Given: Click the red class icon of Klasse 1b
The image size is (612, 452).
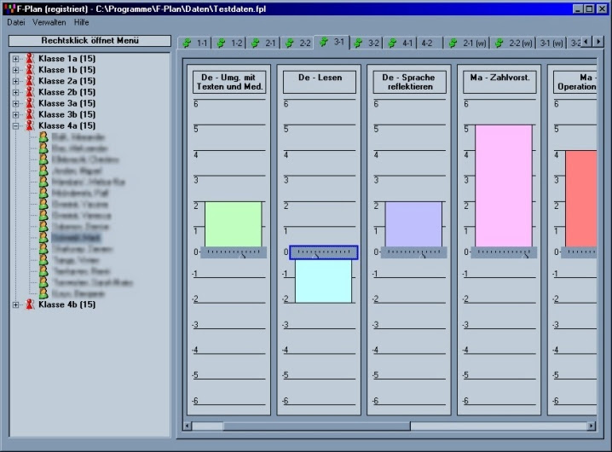Looking at the screenshot, I should point(30,70).
